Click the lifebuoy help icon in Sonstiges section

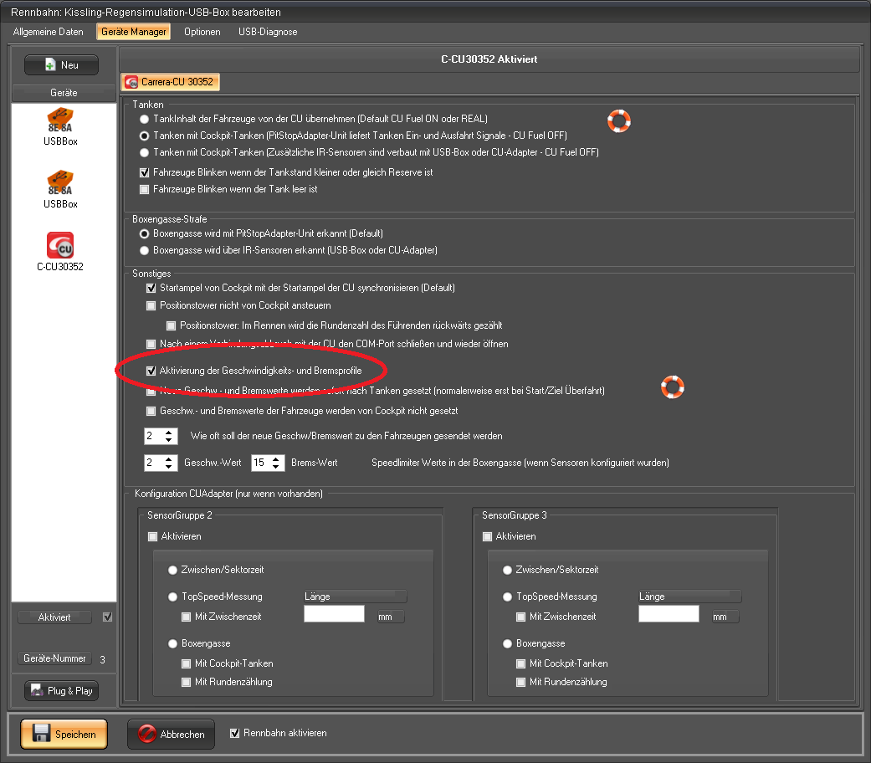[673, 387]
